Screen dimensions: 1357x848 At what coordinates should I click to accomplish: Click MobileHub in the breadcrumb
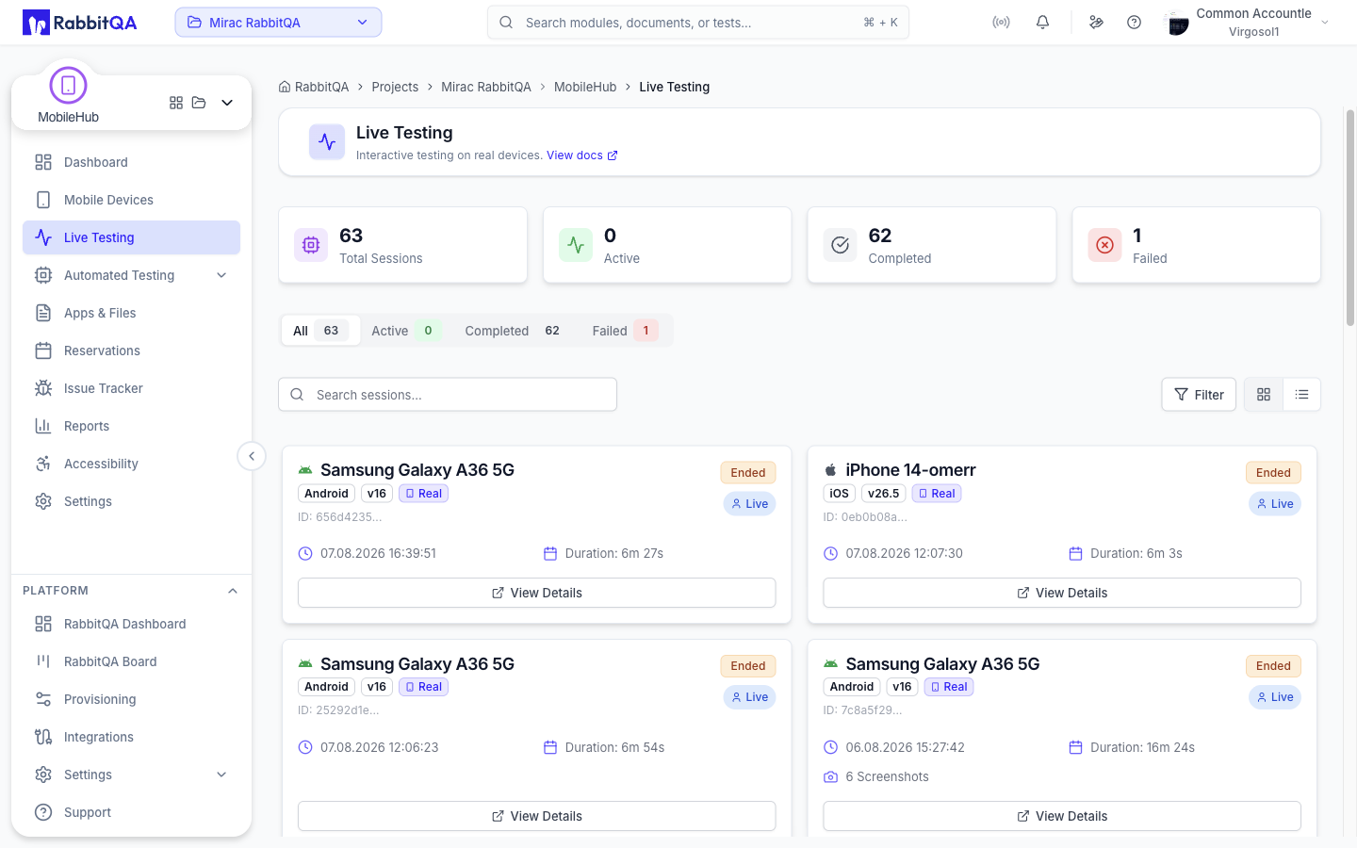585,87
